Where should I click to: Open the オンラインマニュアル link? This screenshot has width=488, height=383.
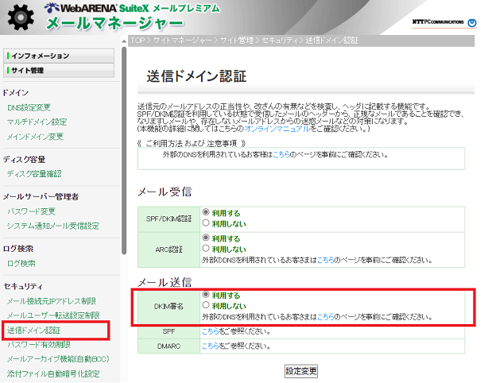(277, 129)
